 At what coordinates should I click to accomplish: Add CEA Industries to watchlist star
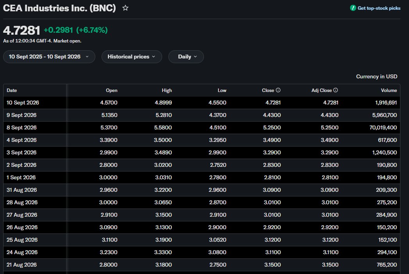[x=125, y=8]
